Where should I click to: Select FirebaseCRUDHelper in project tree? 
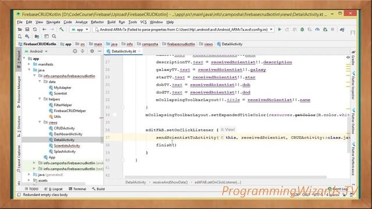coord(70,111)
